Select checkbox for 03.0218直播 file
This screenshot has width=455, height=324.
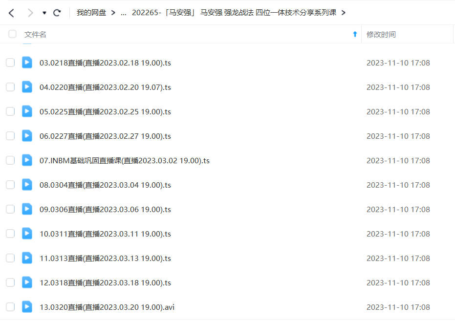(10, 63)
